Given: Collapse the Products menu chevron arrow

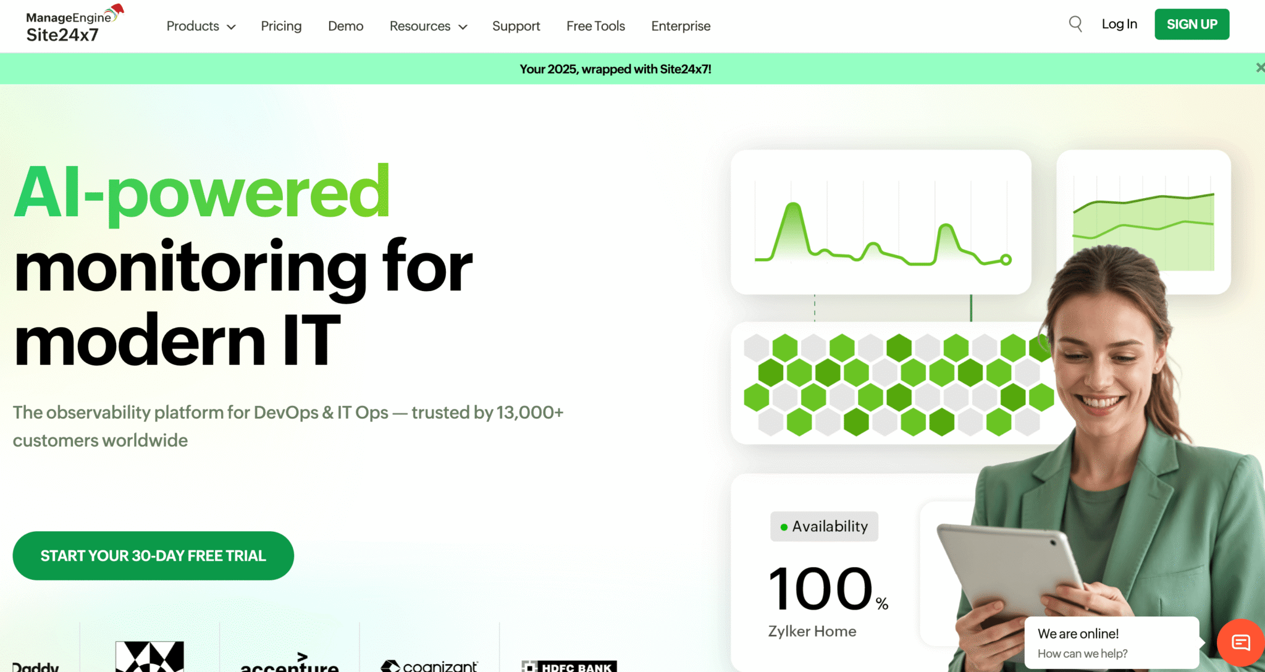Looking at the screenshot, I should click(232, 27).
